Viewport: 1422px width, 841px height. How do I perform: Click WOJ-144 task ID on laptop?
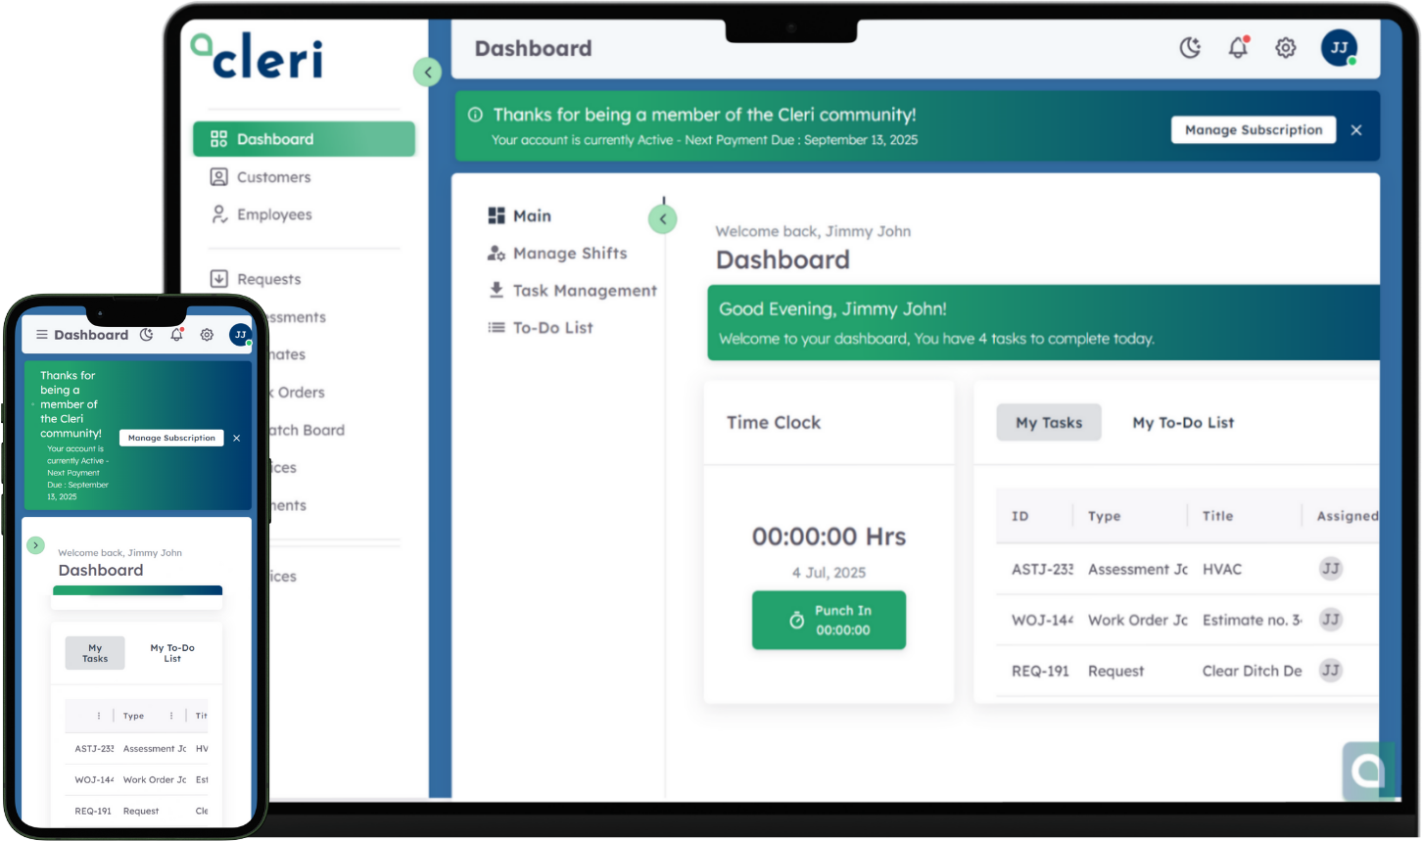click(x=1042, y=620)
